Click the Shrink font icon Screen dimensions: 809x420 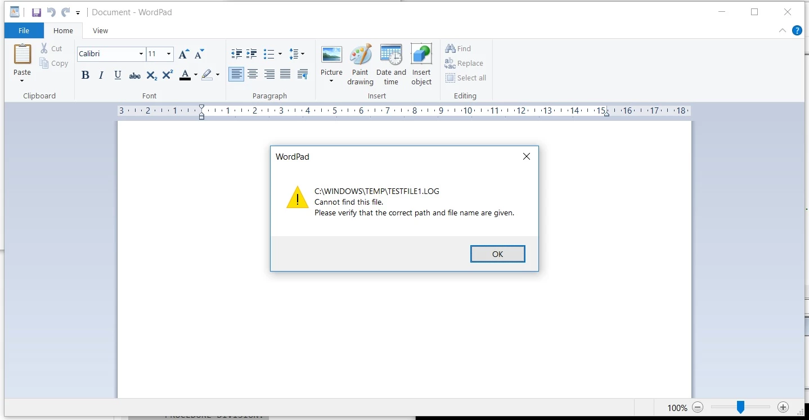coord(199,54)
